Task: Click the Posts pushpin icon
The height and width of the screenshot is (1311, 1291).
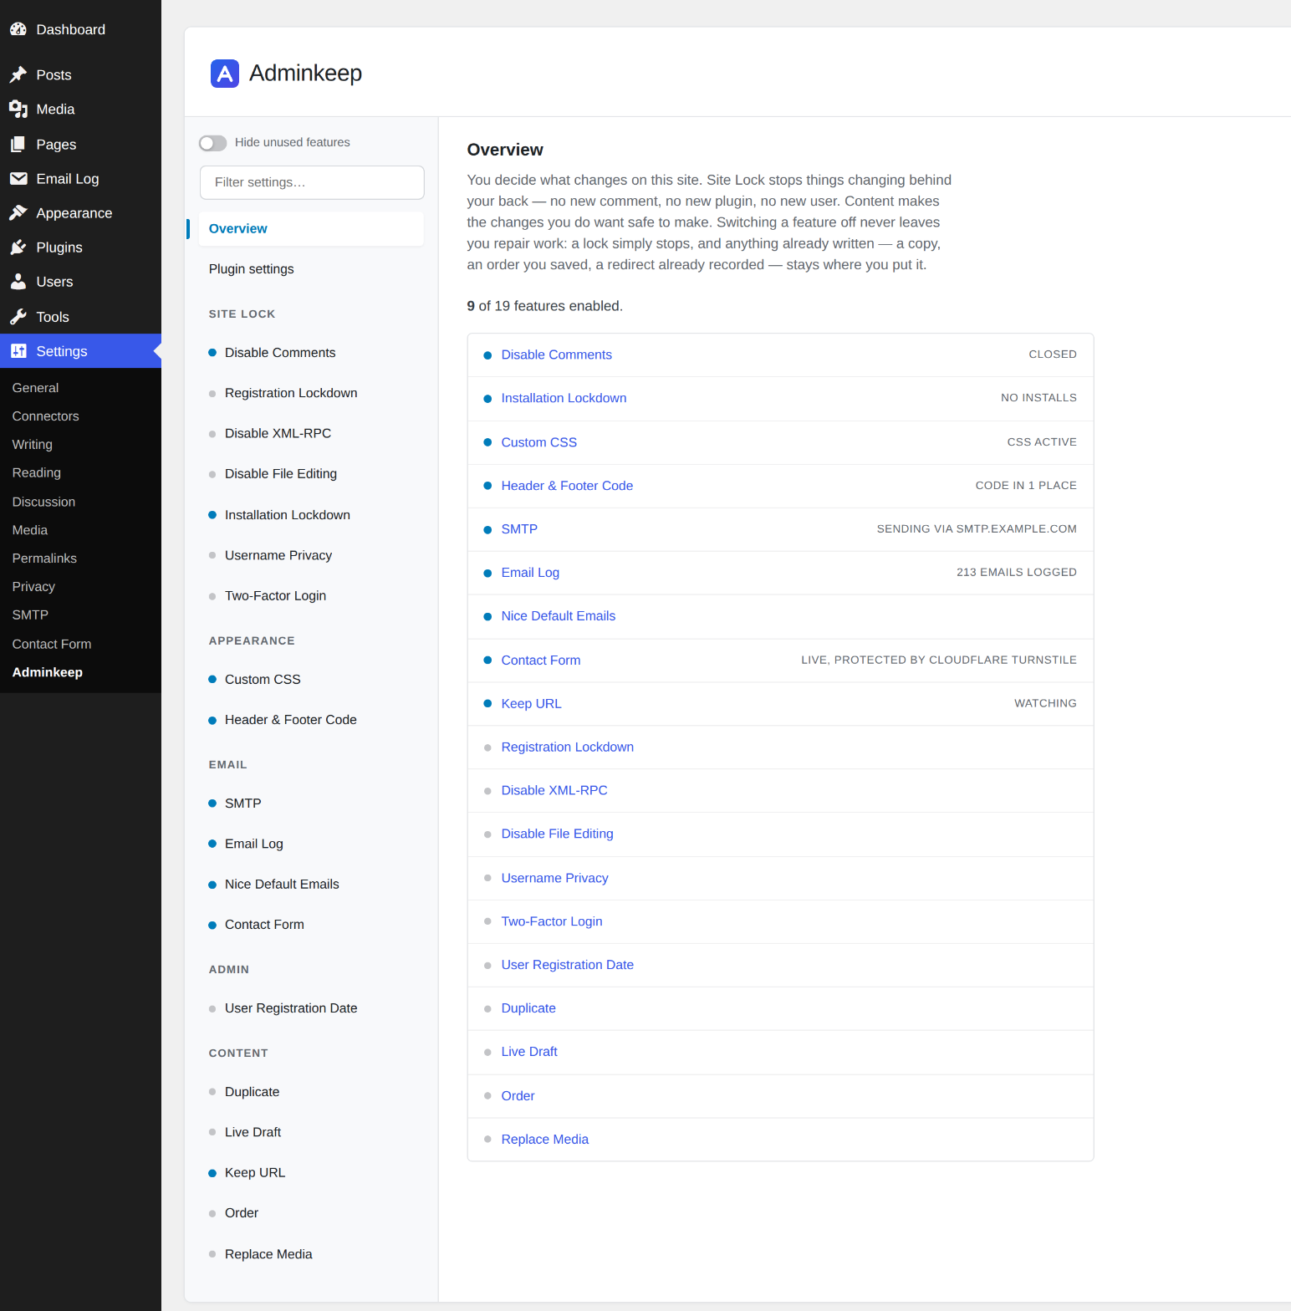Action: tap(18, 75)
